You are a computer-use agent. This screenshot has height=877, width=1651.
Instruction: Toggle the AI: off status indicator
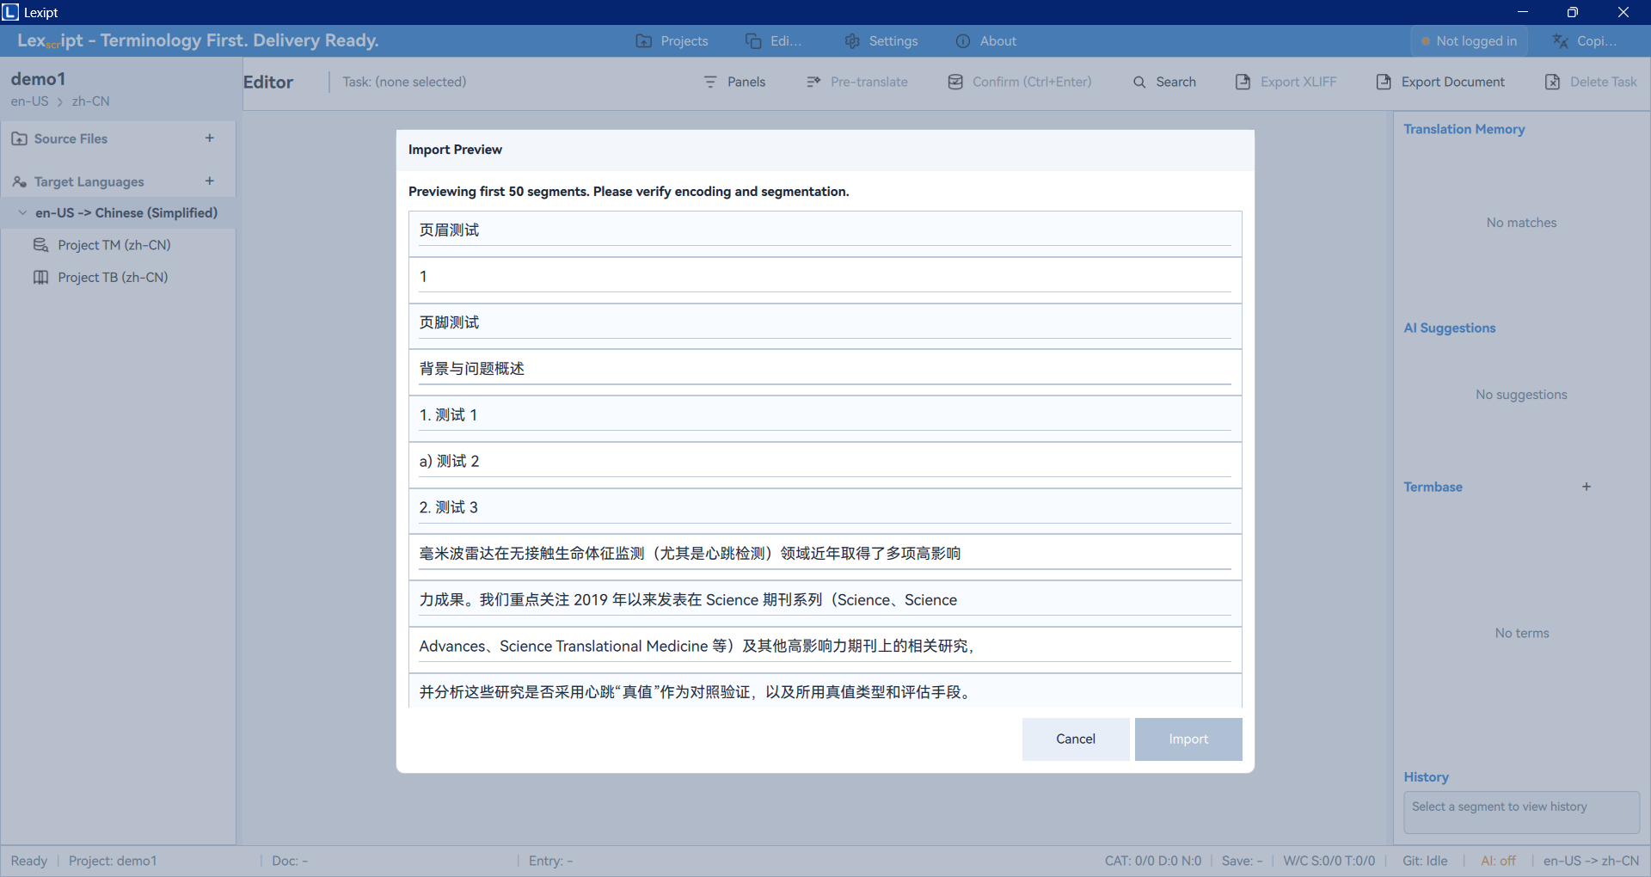point(1498,861)
